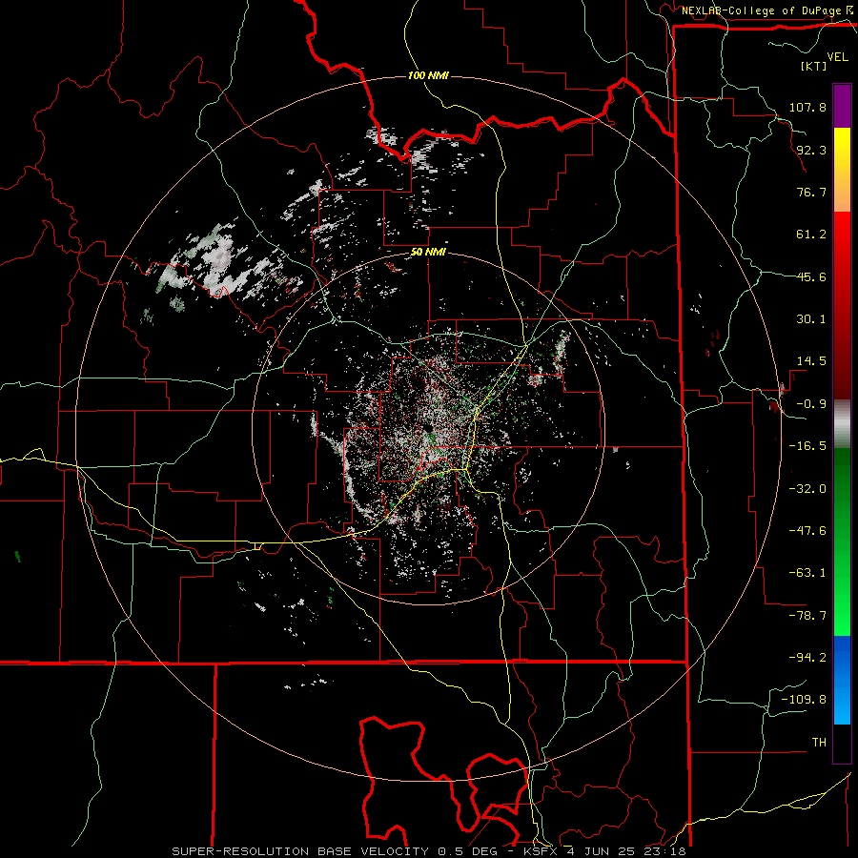Click the Super-Resolution Base Velocity caption
Viewport: 858px width, 858px height.
coord(428,851)
